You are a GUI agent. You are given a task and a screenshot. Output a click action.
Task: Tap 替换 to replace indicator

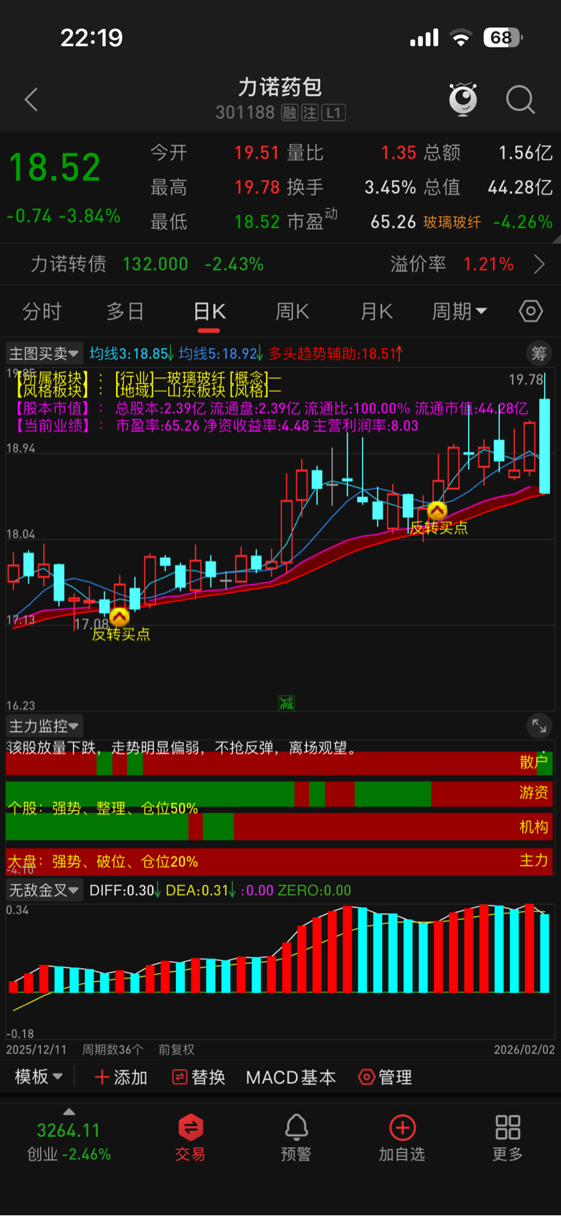[198, 1077]
